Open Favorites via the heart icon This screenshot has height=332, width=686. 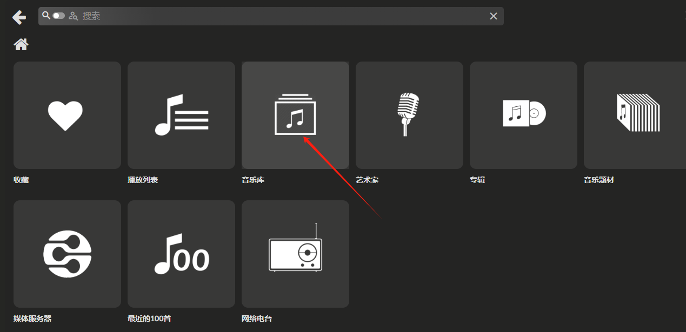[x=67, y=115]
